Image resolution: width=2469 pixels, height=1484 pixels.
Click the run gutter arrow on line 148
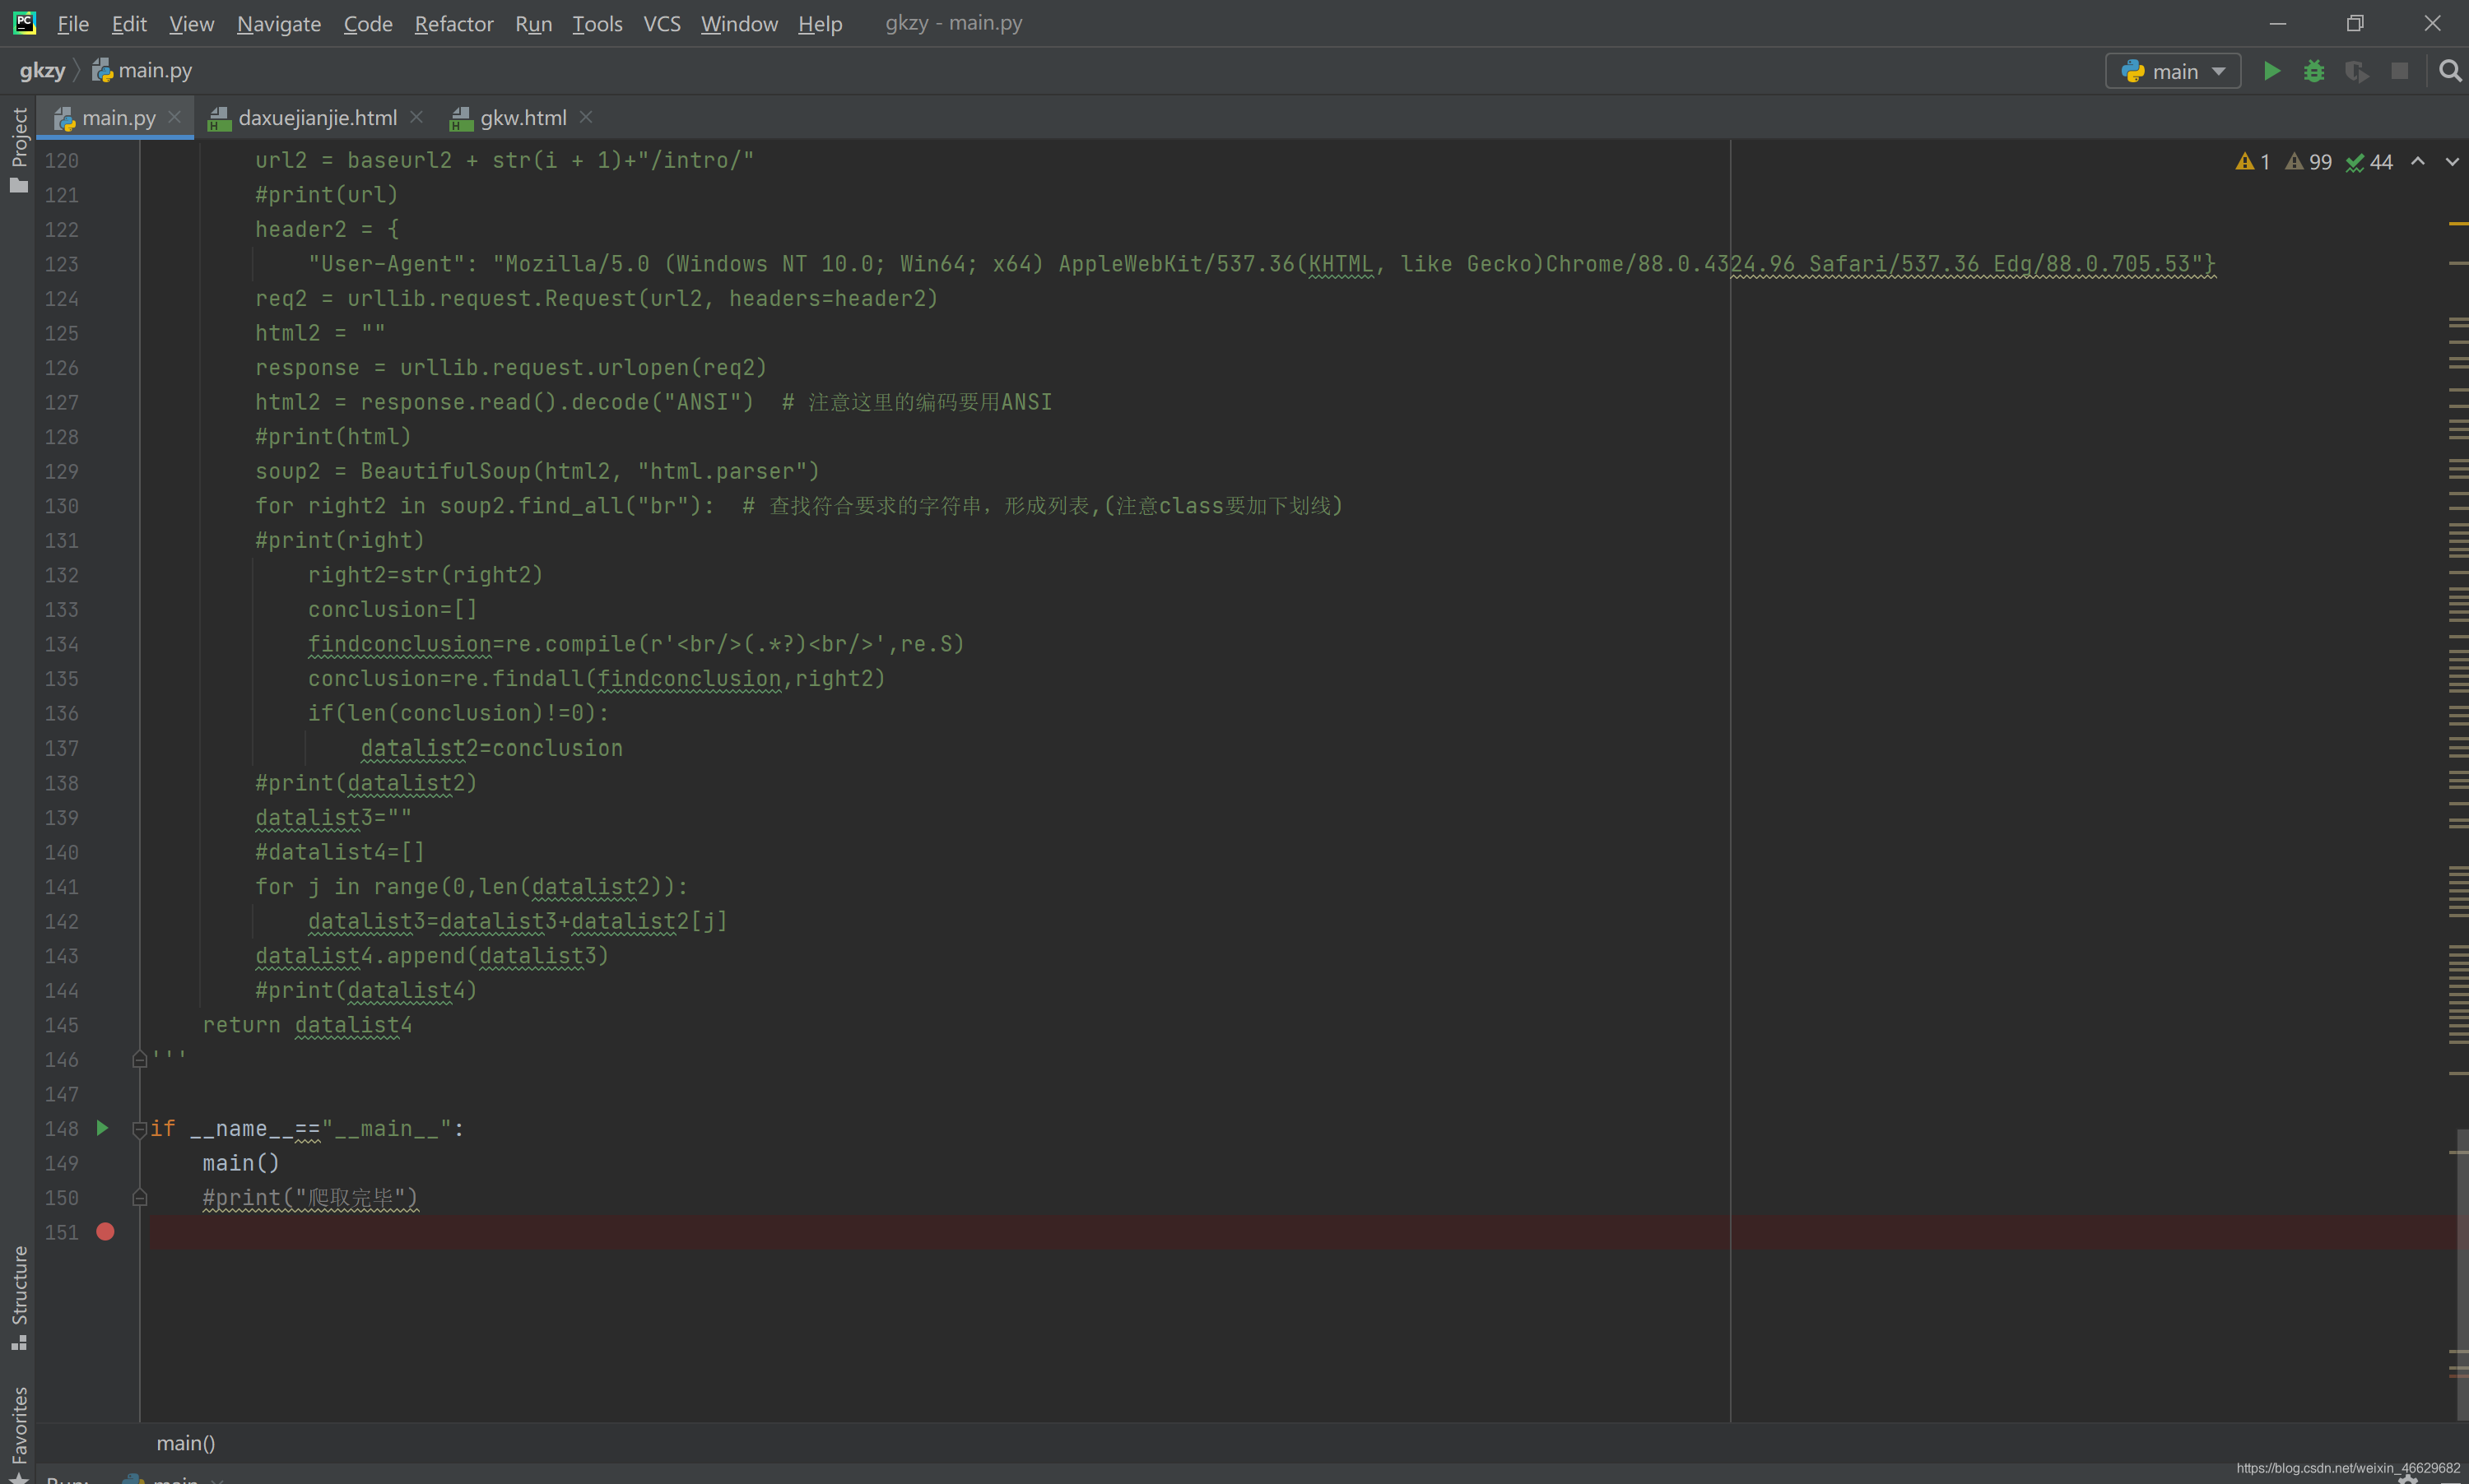(102, 1128)
